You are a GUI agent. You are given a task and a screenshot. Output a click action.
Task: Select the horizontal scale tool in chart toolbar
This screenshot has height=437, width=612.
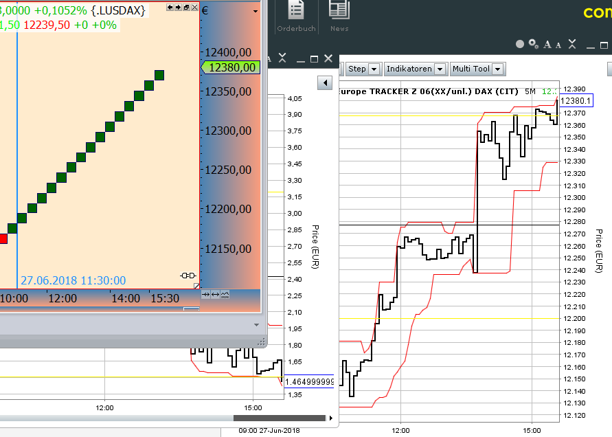[x=215, y=294]
